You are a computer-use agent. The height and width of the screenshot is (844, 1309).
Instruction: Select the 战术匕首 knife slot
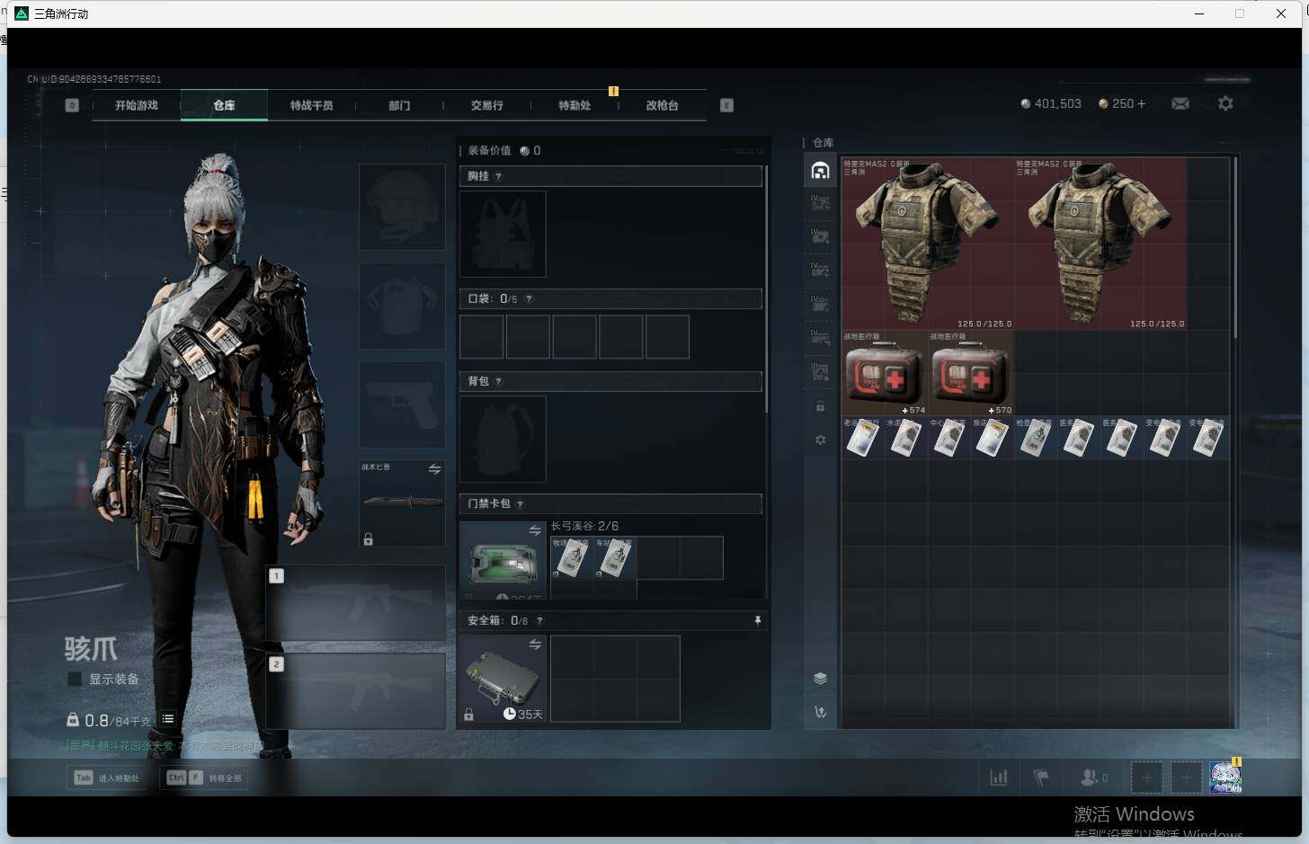tap(402, 503)
